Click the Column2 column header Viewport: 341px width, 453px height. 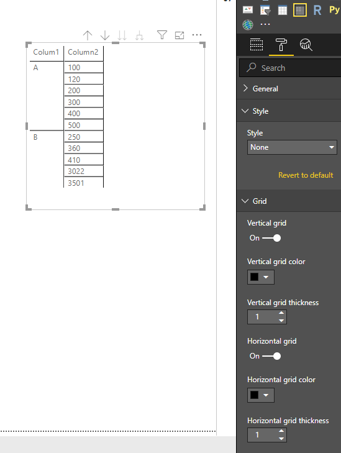pos(83,52)
